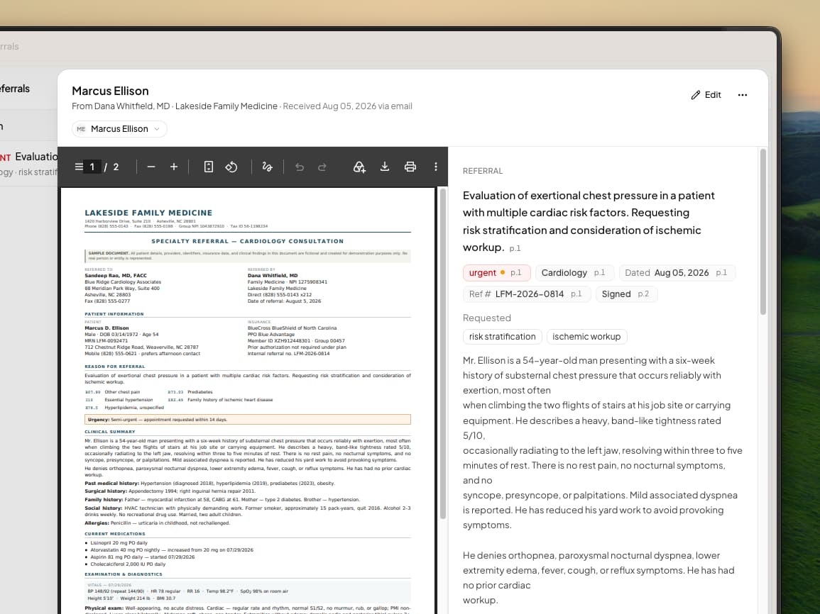This screenshot has height=614, width=820.
Task: Click the REFERRAL section label
Action: (x=483, y=171)
